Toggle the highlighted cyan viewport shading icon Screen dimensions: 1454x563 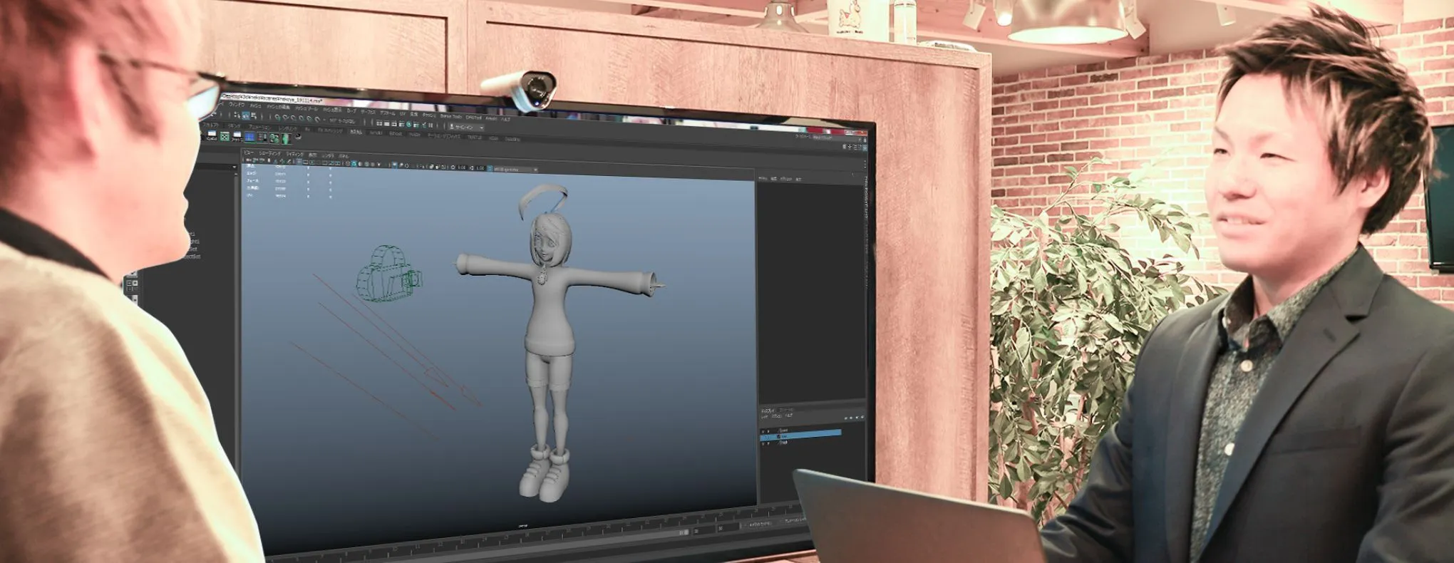coord(354,164)
